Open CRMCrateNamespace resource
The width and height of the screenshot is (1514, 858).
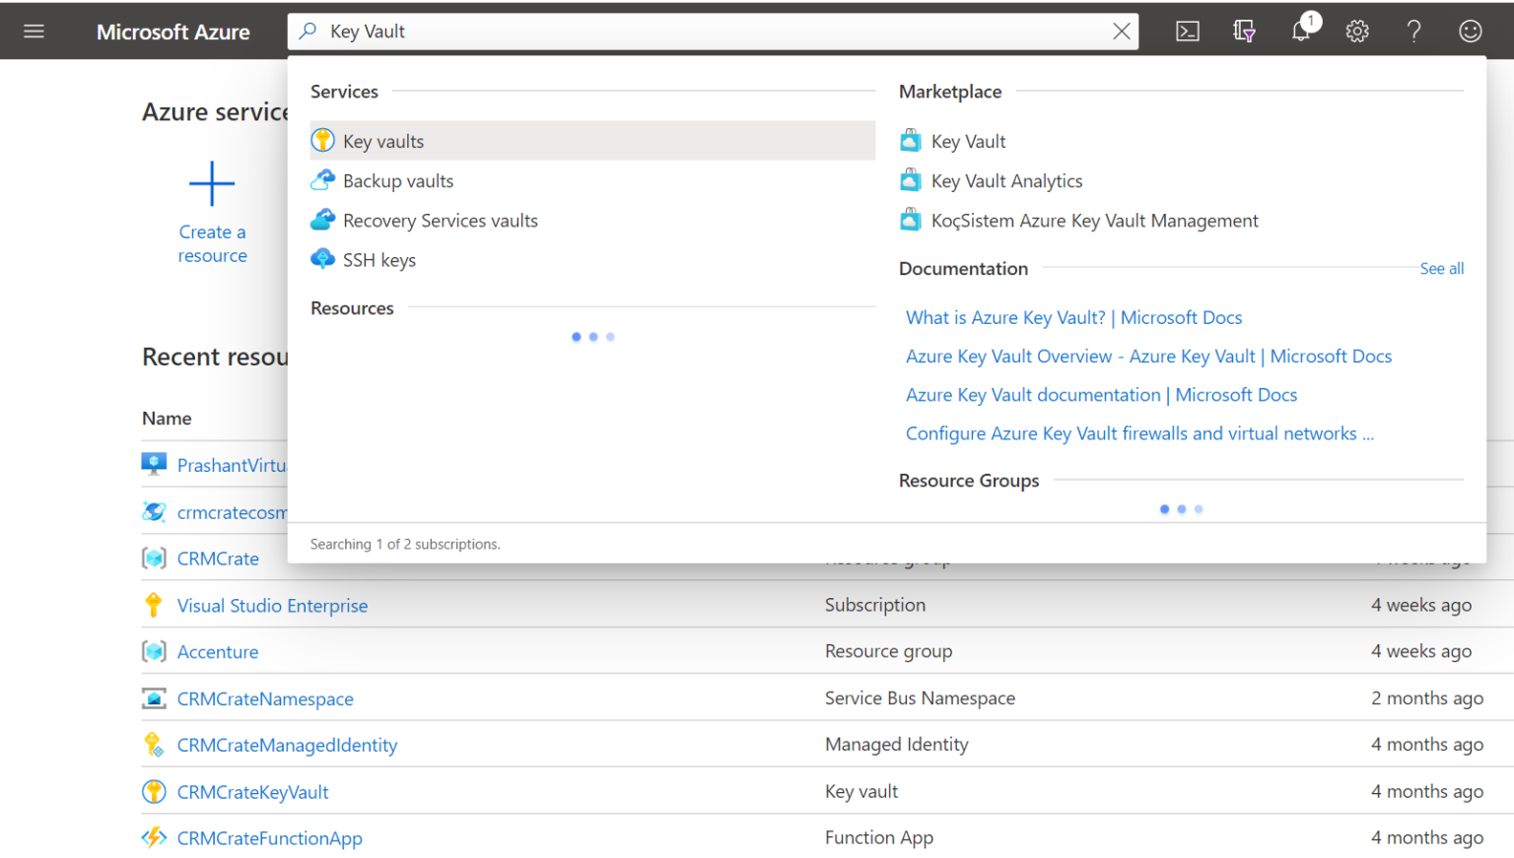(x=265, y=698)
